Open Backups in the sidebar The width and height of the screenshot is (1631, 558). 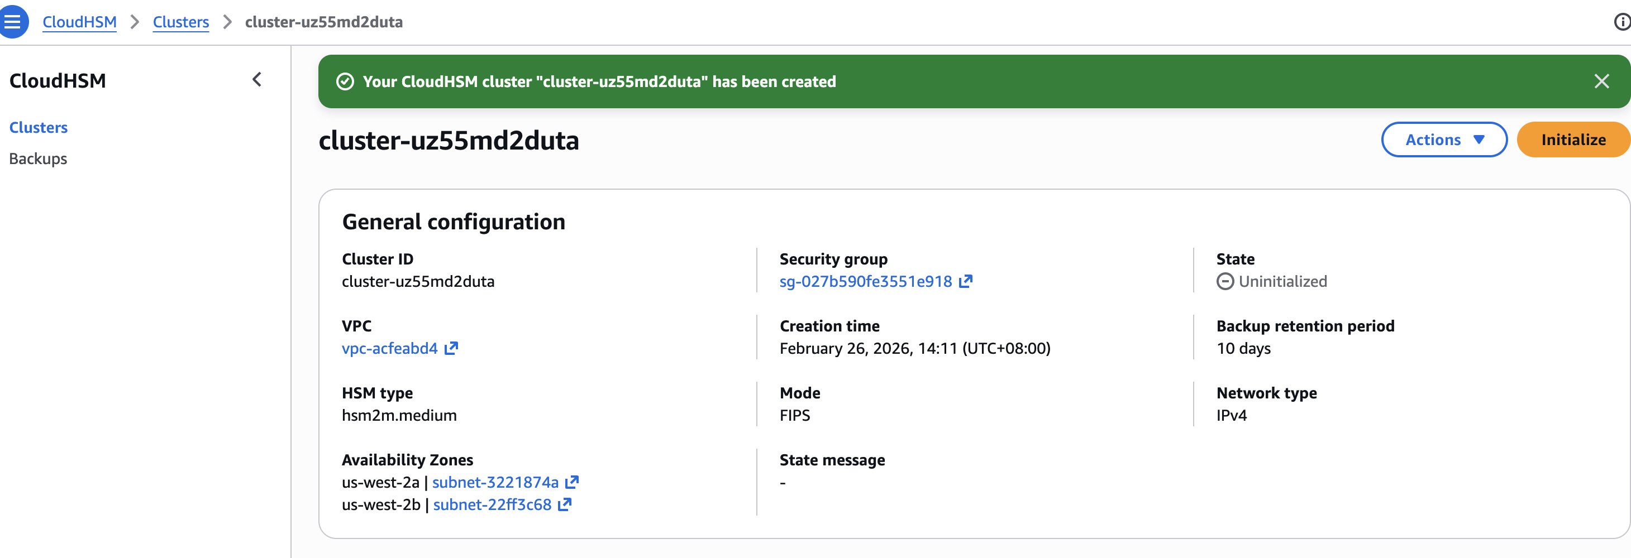pos(38,159)
